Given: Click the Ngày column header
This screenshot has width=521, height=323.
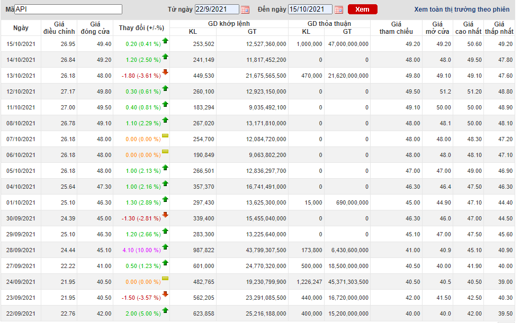Looking at the screenshot, I should pos(21,28).
